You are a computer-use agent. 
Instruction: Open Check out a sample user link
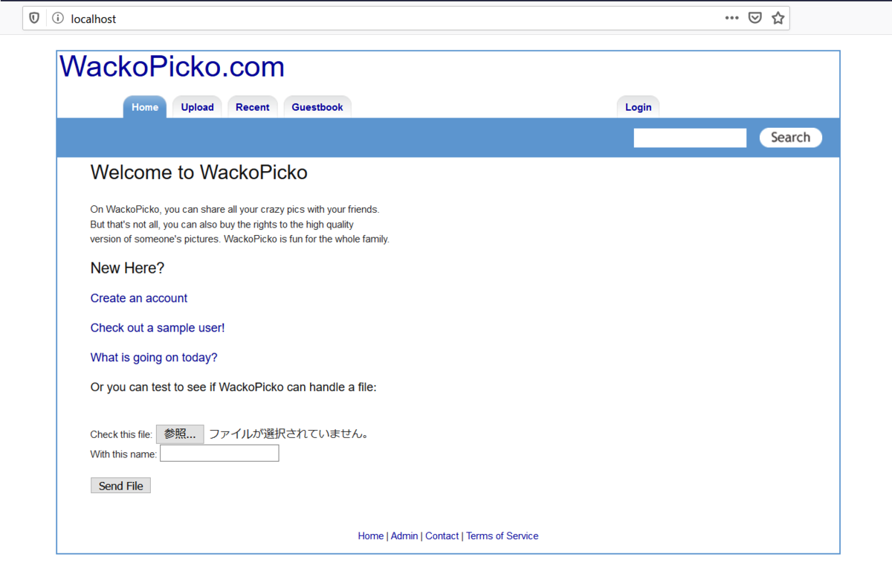(158, 328)
